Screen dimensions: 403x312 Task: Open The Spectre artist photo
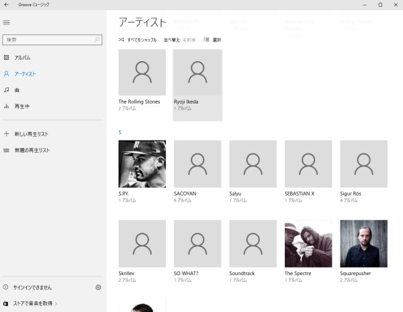click(308, 243)
